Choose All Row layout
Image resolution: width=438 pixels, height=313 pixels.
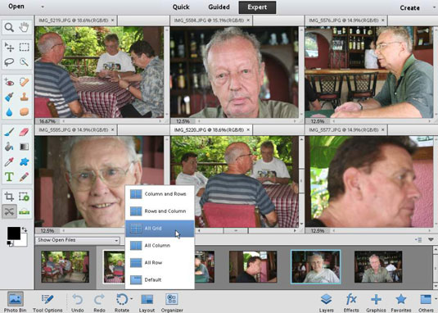point(160,262)
